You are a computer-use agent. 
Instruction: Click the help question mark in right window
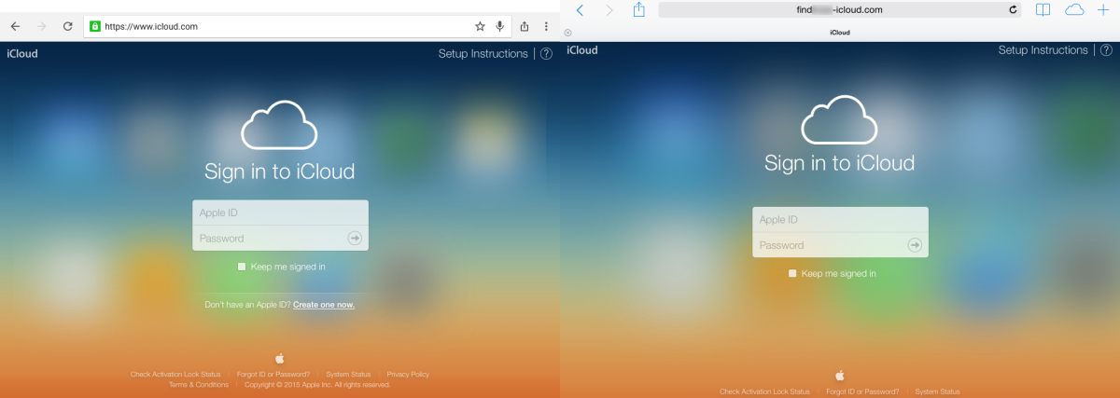(x=1106, y=50)
